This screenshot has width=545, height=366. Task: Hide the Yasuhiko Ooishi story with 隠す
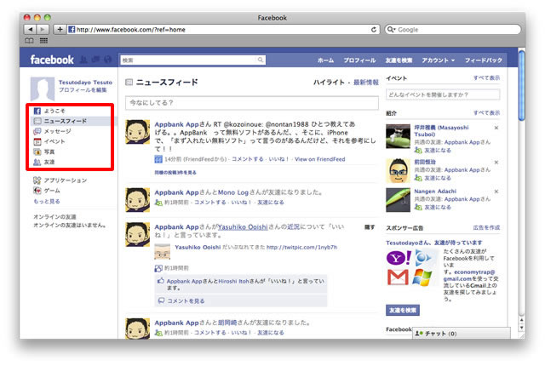coord(369,227)
